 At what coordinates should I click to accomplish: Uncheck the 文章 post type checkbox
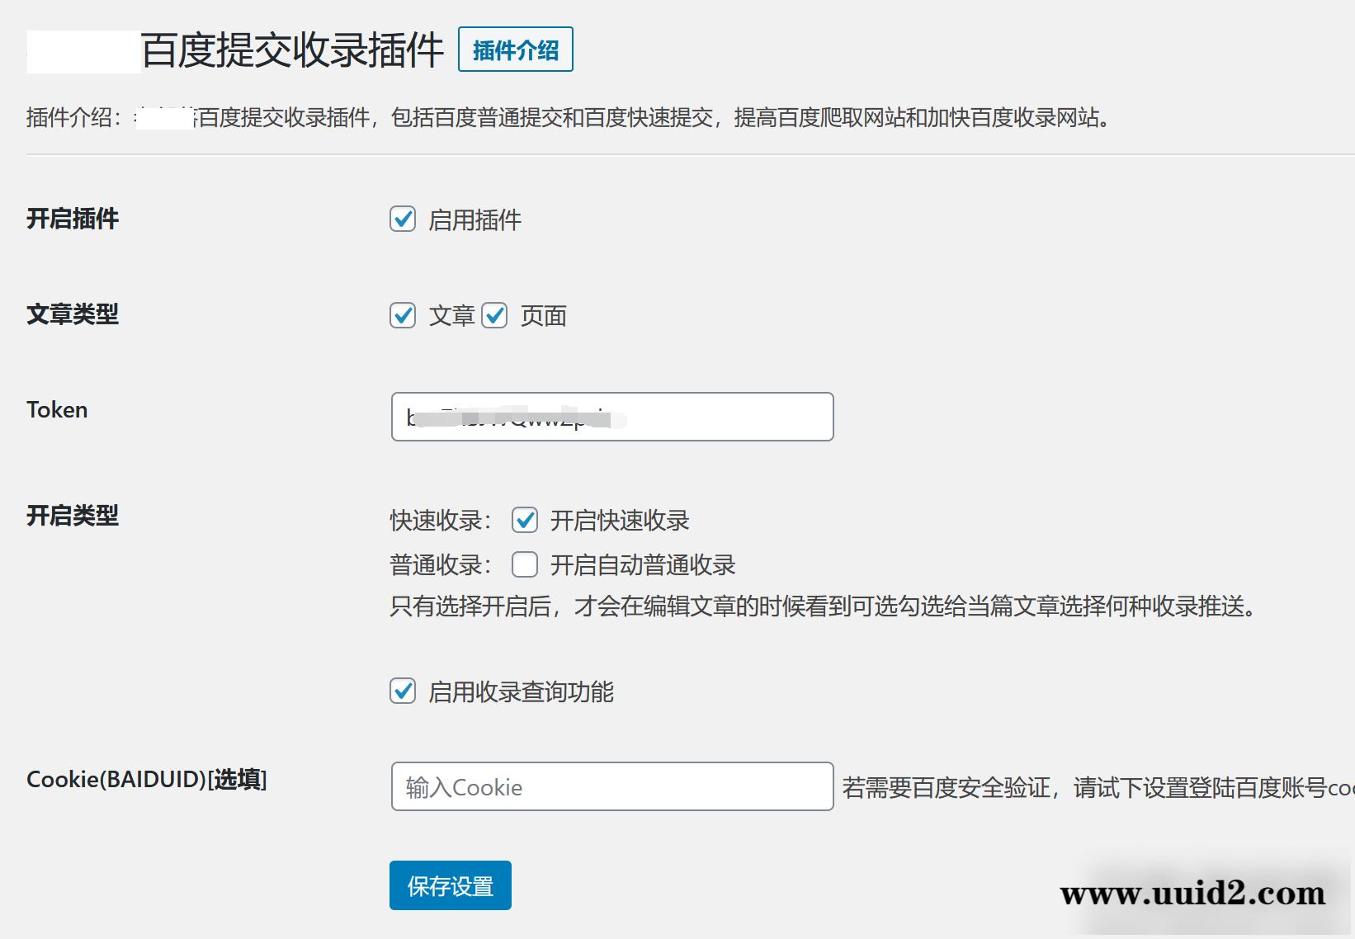(403, 315)
